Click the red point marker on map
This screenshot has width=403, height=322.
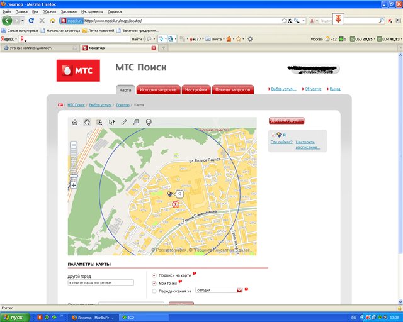[175, 204]
